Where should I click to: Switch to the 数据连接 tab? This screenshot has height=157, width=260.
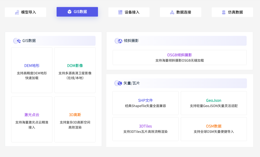pyautogui.click(x=180, y=12)
